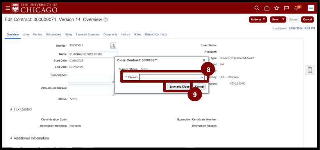Open the Save button's dropdown arrow
The width and height of the screenshot is (320, 150).
tap(283, 19)
